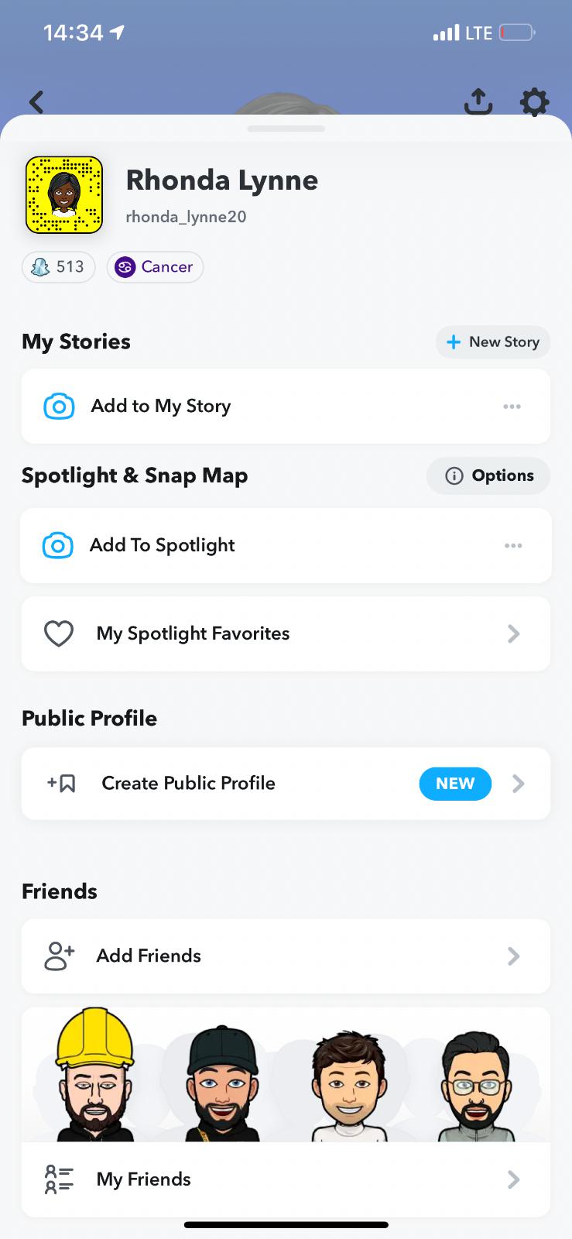Tap the back arrow icon
Screen dimensions: 572x1239
tap(36, 102)
